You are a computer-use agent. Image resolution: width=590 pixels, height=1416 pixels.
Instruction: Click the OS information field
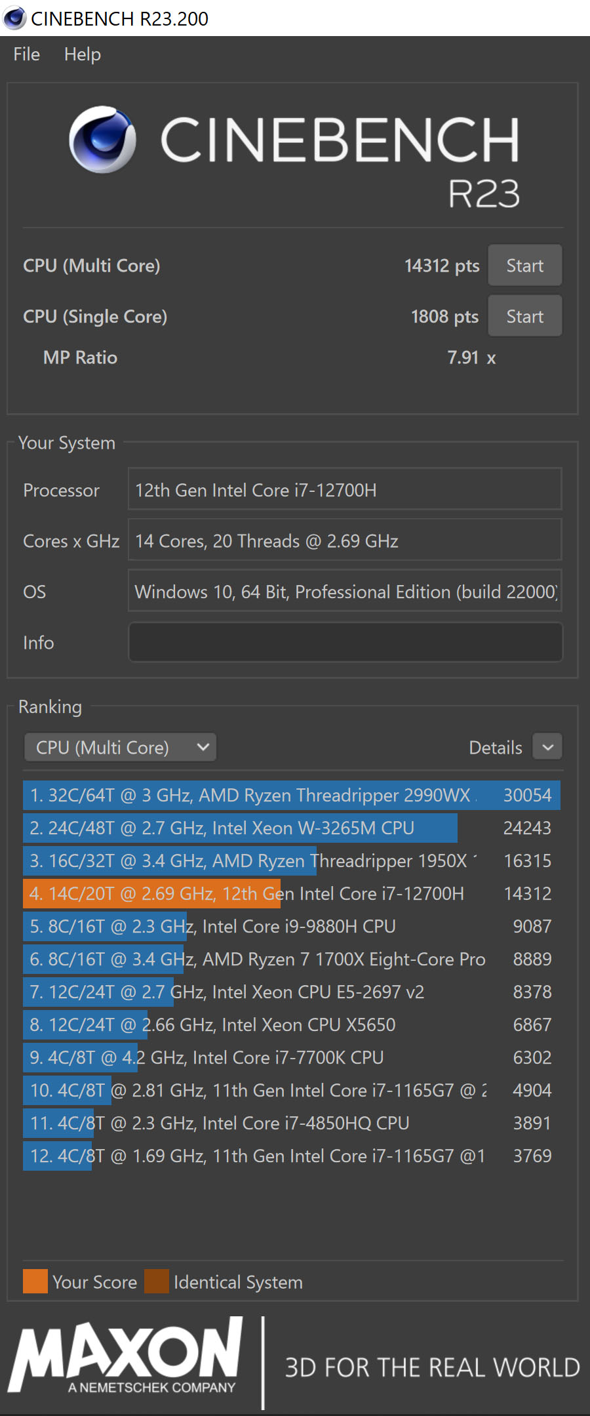pyautogui.click(x=345, y=592)
